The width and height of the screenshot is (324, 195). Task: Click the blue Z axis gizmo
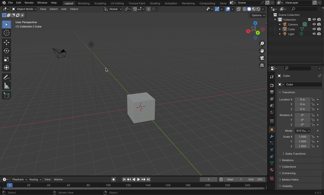(255, 23)
